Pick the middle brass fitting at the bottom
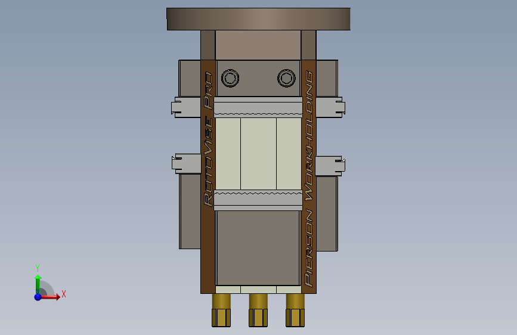The image size is (517, 335). pos(258,311)
